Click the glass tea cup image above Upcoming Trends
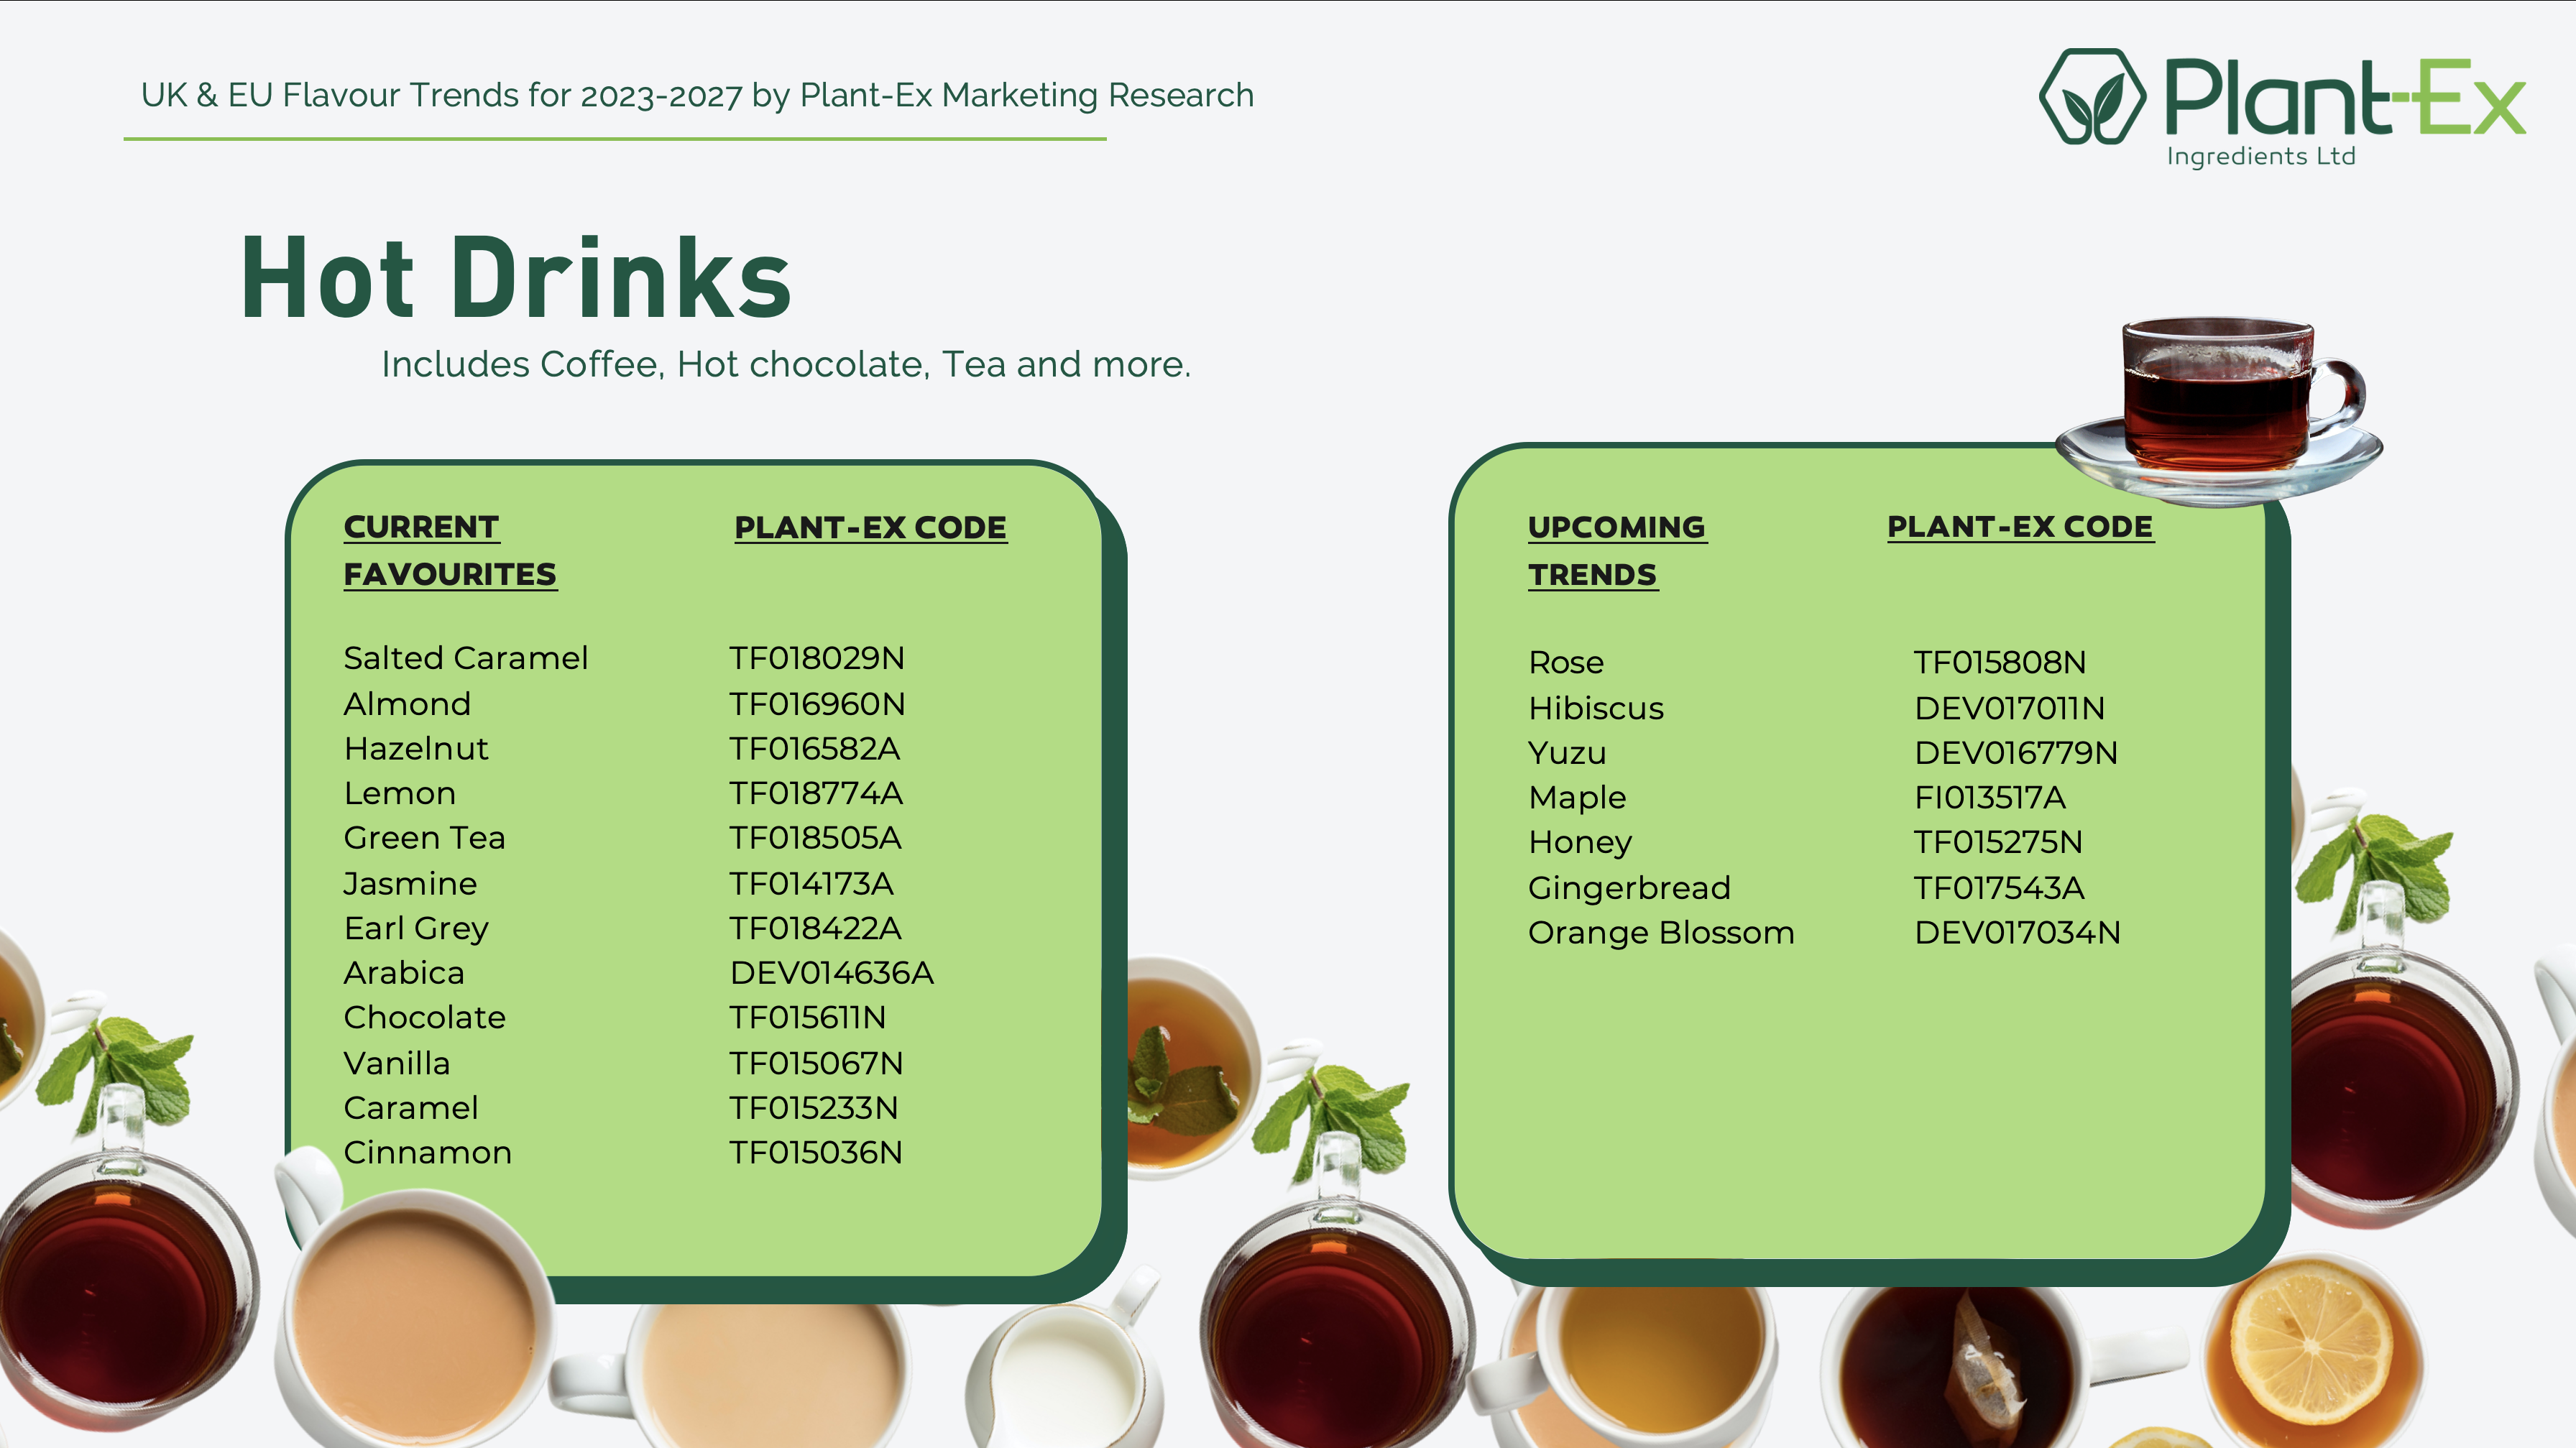This screenshot has height=1448, width=2576. [x=2219, y=410]
